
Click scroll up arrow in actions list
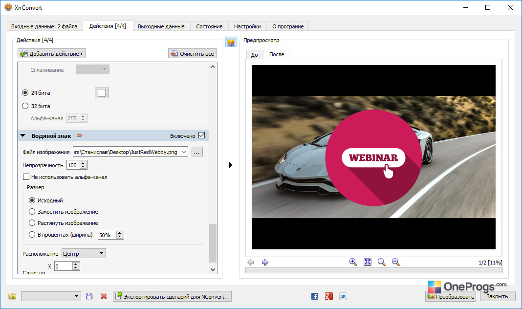[x=213, y=66]
